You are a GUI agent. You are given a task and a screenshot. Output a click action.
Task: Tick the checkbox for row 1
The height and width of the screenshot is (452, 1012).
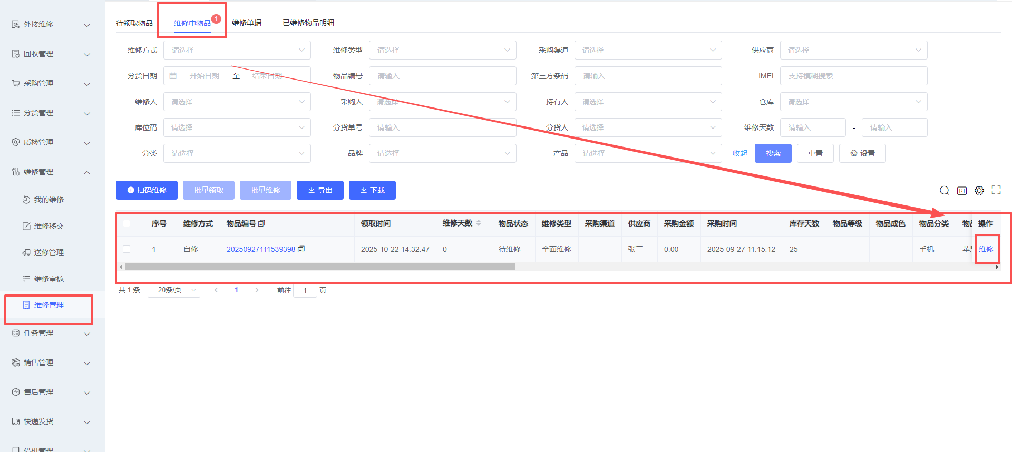[126, 249]
